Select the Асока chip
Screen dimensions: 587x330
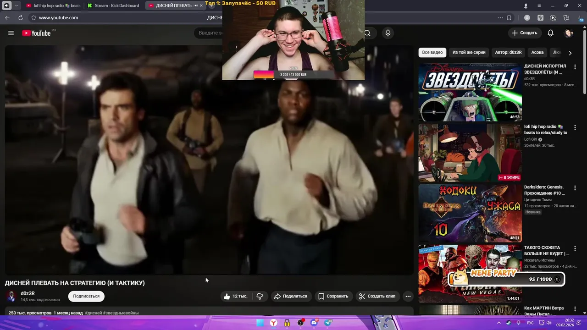click(537, 53)
